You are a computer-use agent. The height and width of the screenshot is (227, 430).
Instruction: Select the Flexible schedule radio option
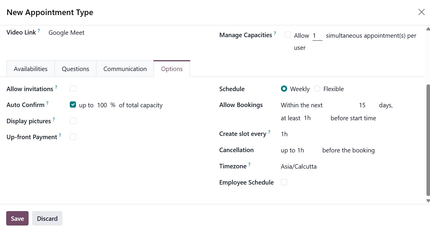[x=317, y=89]
